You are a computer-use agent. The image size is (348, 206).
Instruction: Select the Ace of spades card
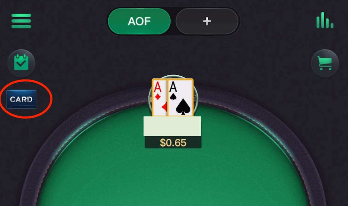tap(180, 97)
